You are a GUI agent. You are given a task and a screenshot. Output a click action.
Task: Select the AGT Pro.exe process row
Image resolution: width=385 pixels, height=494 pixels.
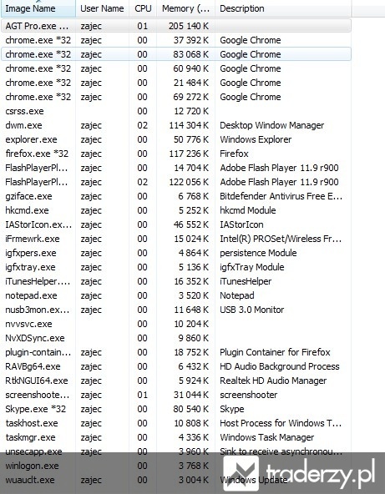(176, 26)
